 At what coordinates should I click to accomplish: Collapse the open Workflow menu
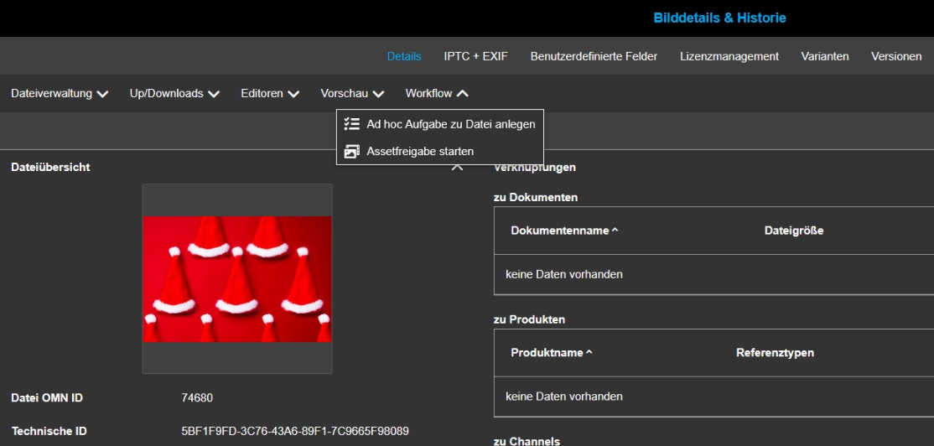click(437, 94)
